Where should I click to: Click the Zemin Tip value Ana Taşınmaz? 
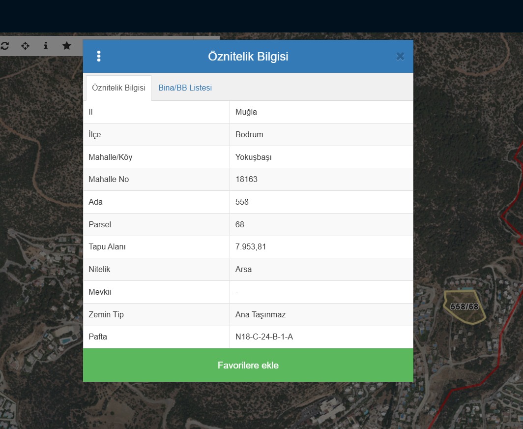pos(261,315)
